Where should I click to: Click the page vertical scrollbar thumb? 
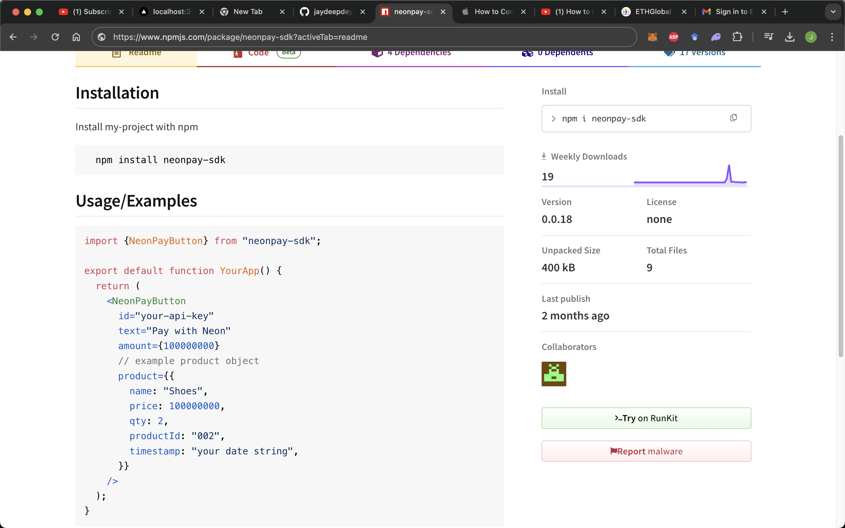(x=841, y=246)
